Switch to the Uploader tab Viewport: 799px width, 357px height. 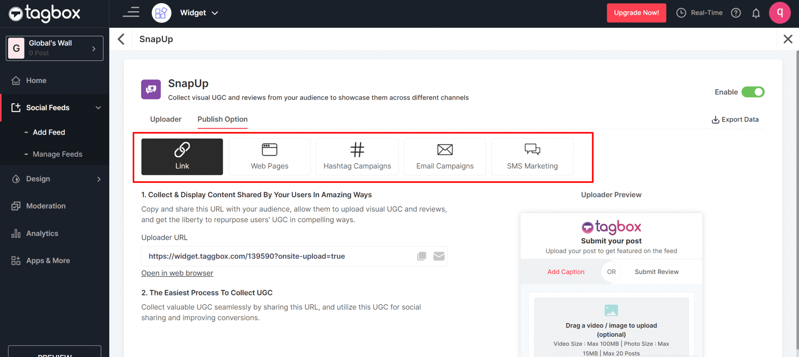pos(166,119)
